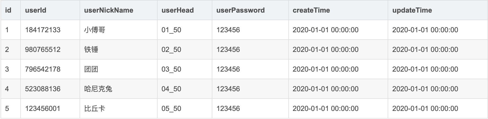Select the cell containing 184172133
The image size is (488, 119).
point(43,30)
